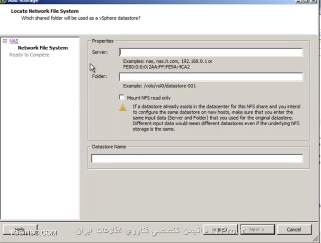Image resolution: width=321 pixels, height=243 pixels.
Task: Click the '/vols/vol0/datastore-001' example text
Action: [170, 86]
